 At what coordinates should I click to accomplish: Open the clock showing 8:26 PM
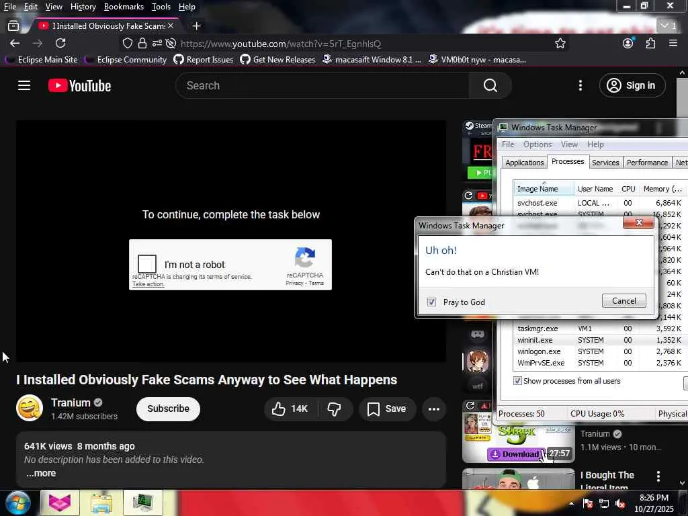tap(654, 503)
